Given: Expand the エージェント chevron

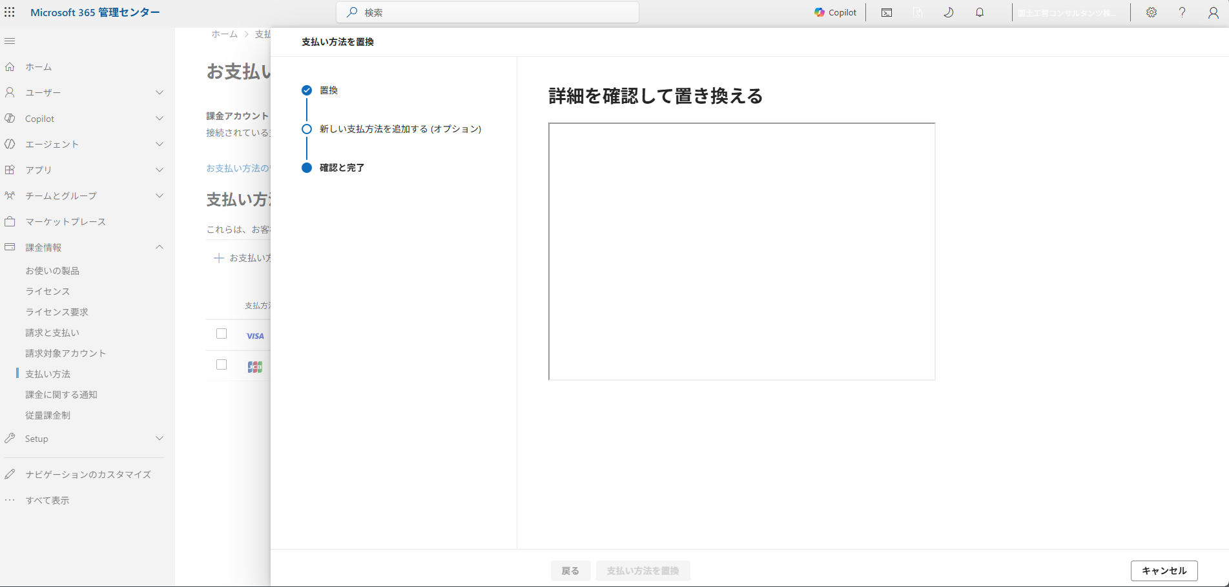Looking at the screenshot, I should click(x=160, y=144).
